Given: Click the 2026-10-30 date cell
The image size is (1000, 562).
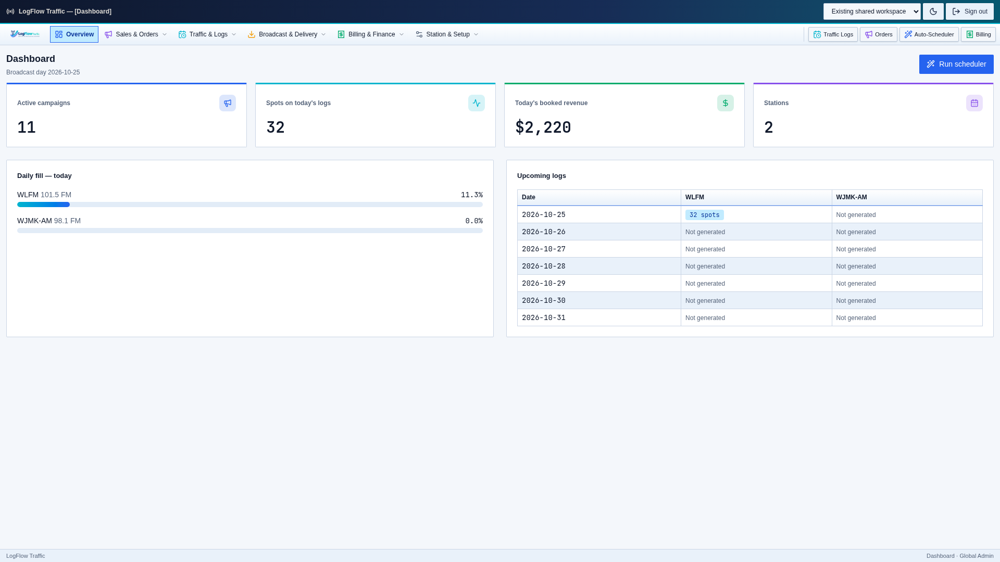Looking at the screenshot, I should point(599,301).
